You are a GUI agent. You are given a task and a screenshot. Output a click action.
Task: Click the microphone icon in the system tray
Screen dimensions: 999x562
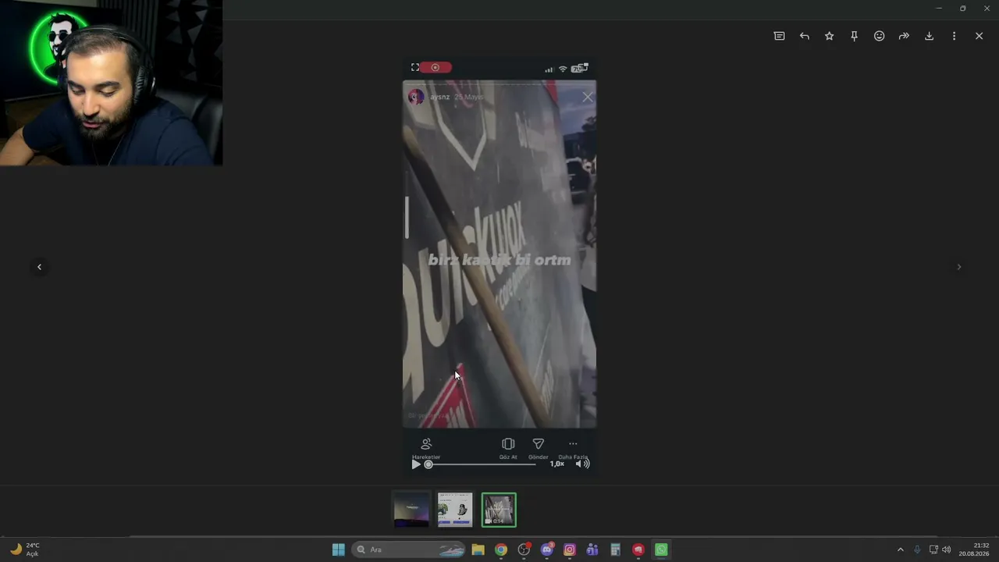click(x=917, y=550)
